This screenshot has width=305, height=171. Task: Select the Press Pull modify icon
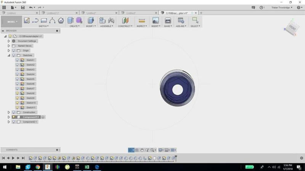[91, 21]
